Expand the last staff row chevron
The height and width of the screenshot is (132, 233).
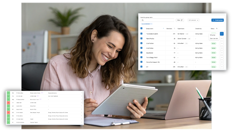click(82, 122)
